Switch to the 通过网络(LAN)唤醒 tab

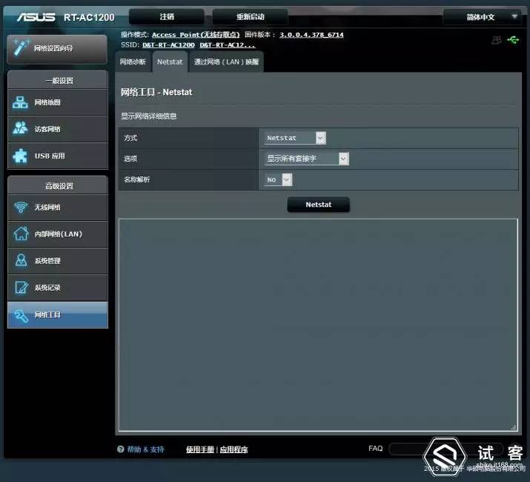tap(226, 62)
